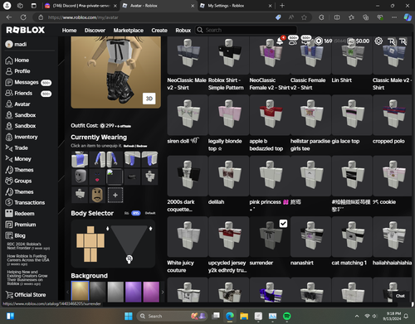This screenshot has width=415, height=324.
Task: Uncheck the surrender shirt checkbox
Action: point(283,224)
